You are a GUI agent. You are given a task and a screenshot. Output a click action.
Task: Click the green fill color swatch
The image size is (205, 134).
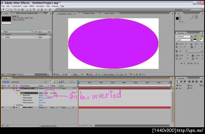click(x=199, y=37)
